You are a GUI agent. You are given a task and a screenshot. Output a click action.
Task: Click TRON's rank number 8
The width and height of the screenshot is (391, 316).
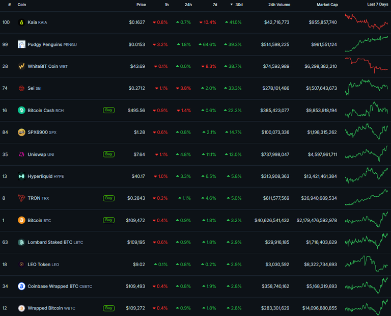click(x=4, y=198)
